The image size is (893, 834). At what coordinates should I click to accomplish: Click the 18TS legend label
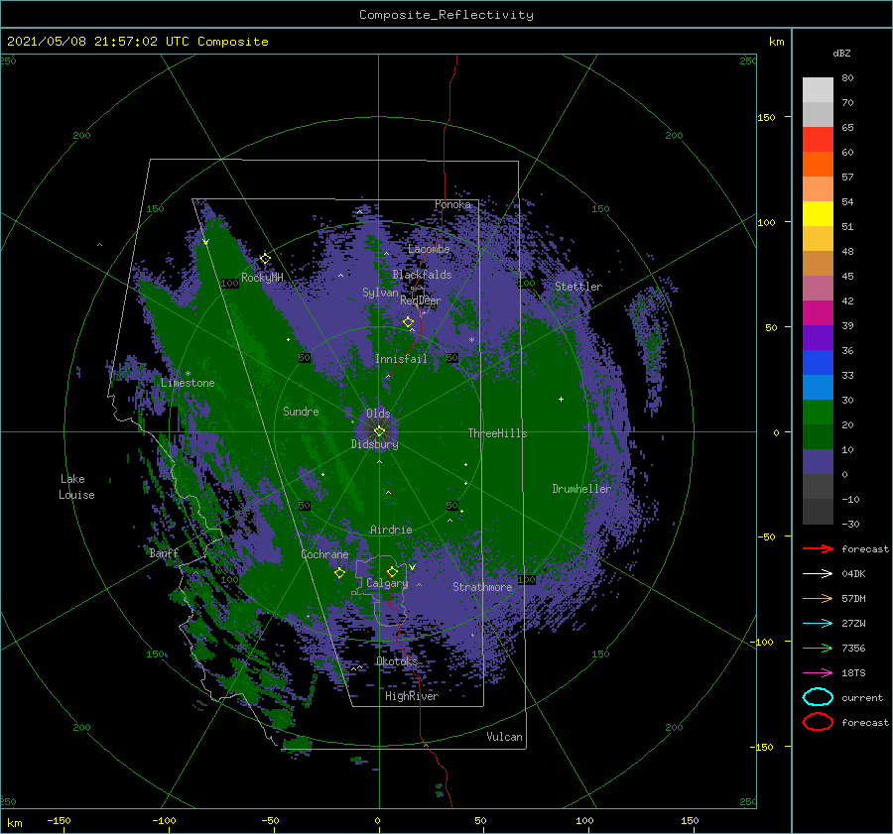click(x=853, y=673)
